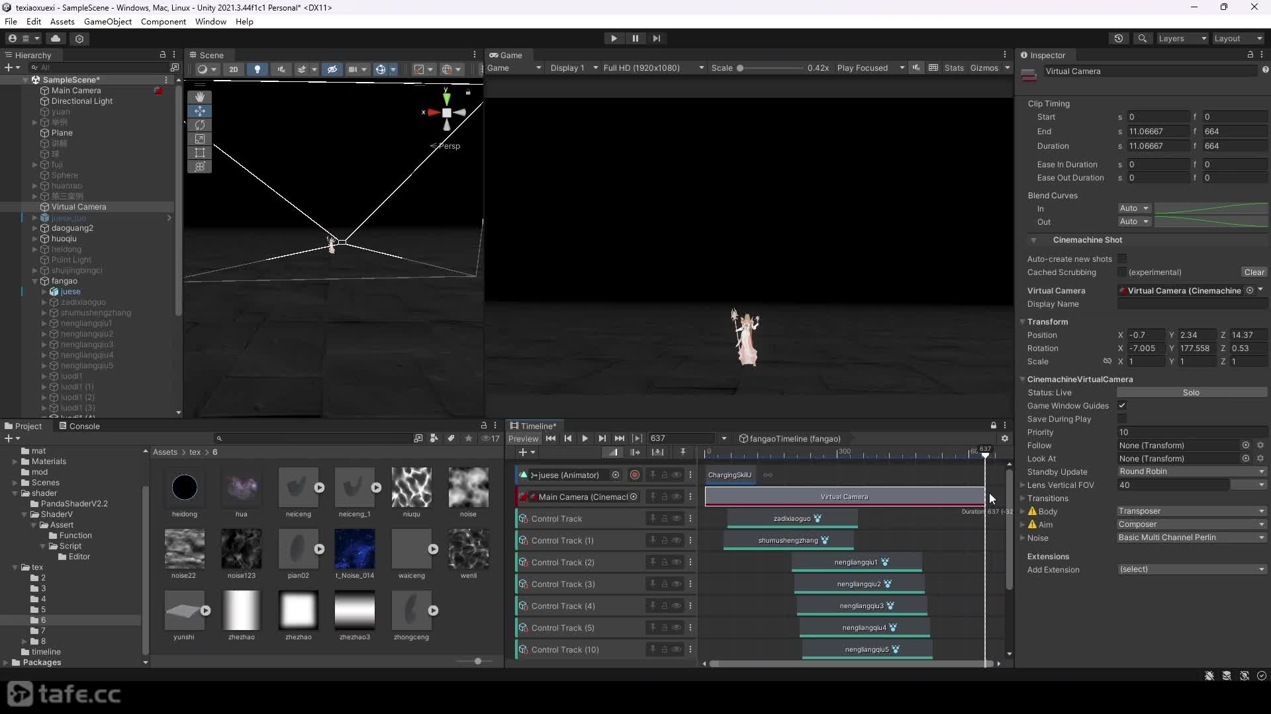Collapse the fangao hierarchy item
The height and width of the screenshot is (714, 1271).
(x=34, y=281)
